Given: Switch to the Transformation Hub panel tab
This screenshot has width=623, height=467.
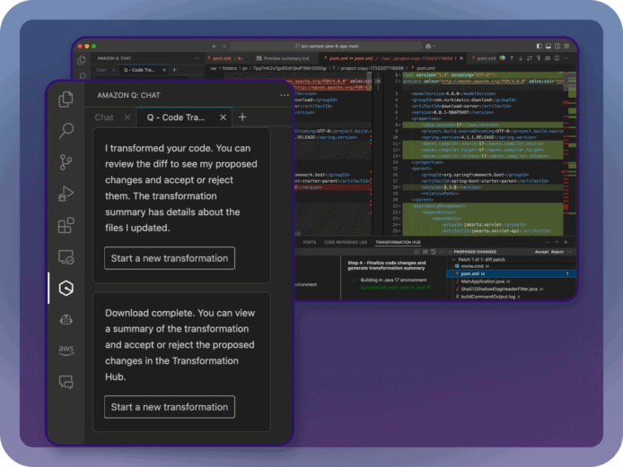Looking at the screenshot, I should pyautogui.click(x=398, y=242).
